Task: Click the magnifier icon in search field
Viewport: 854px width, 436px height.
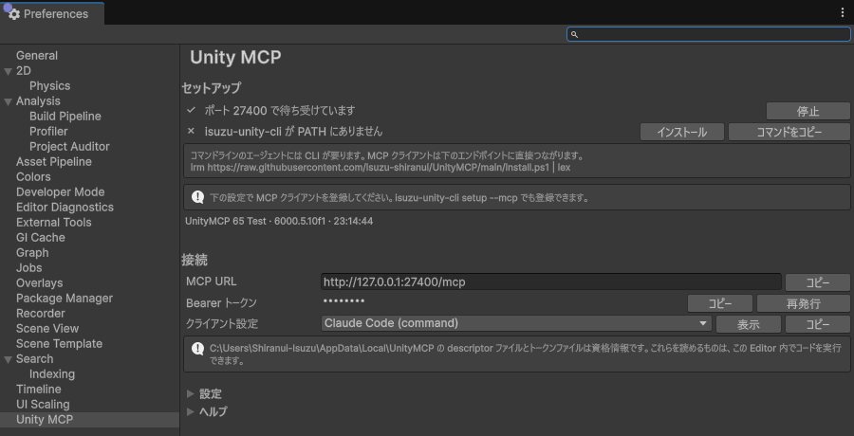Action: (574, 34)
